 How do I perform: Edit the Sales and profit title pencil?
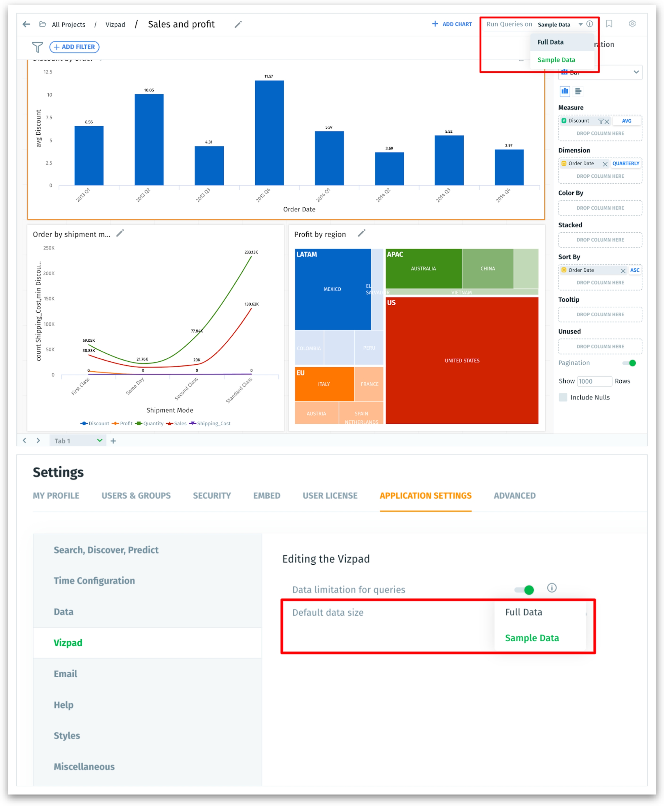coord(238,25)
